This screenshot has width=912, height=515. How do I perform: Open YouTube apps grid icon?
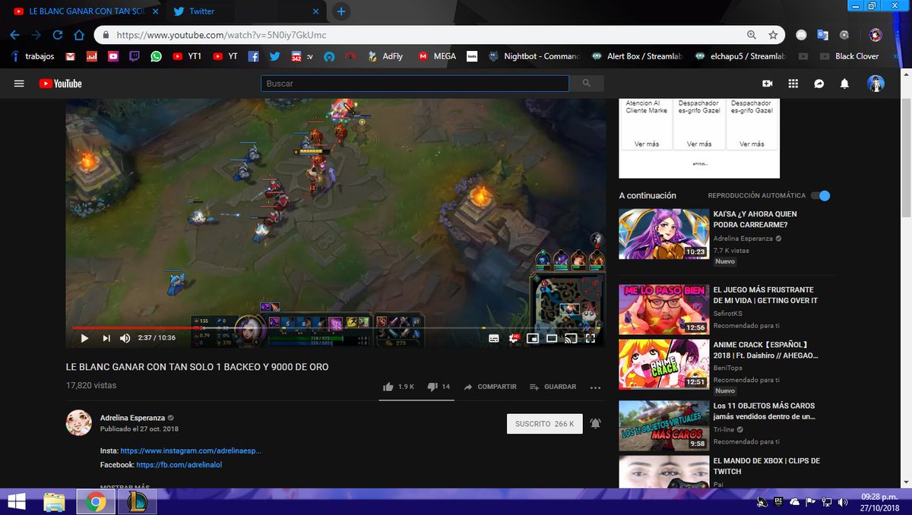click(x=793, y=84)
